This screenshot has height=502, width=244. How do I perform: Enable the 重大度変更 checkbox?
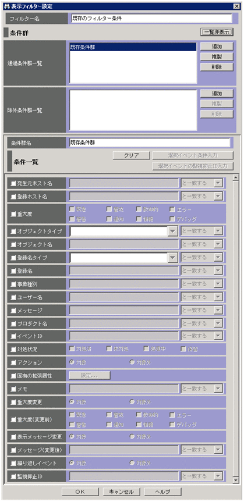coord(13,402)
